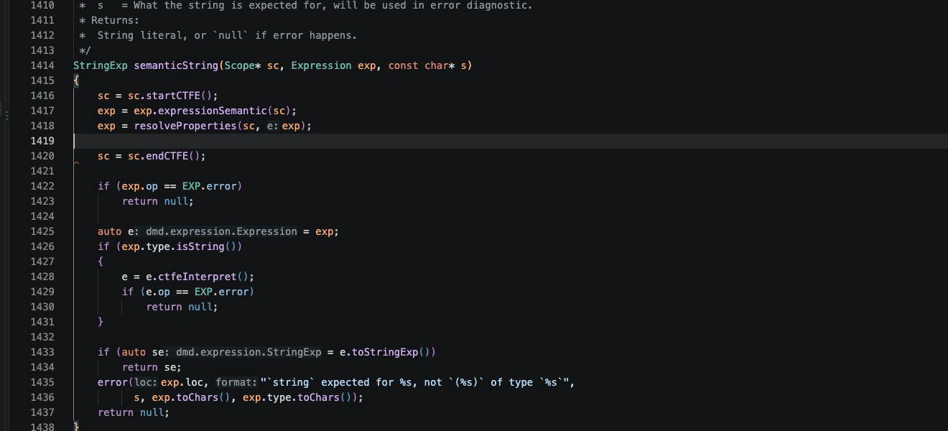Click line number 1427 in the gutter
This screenshot has height=431, width=948.
[42, 261]
